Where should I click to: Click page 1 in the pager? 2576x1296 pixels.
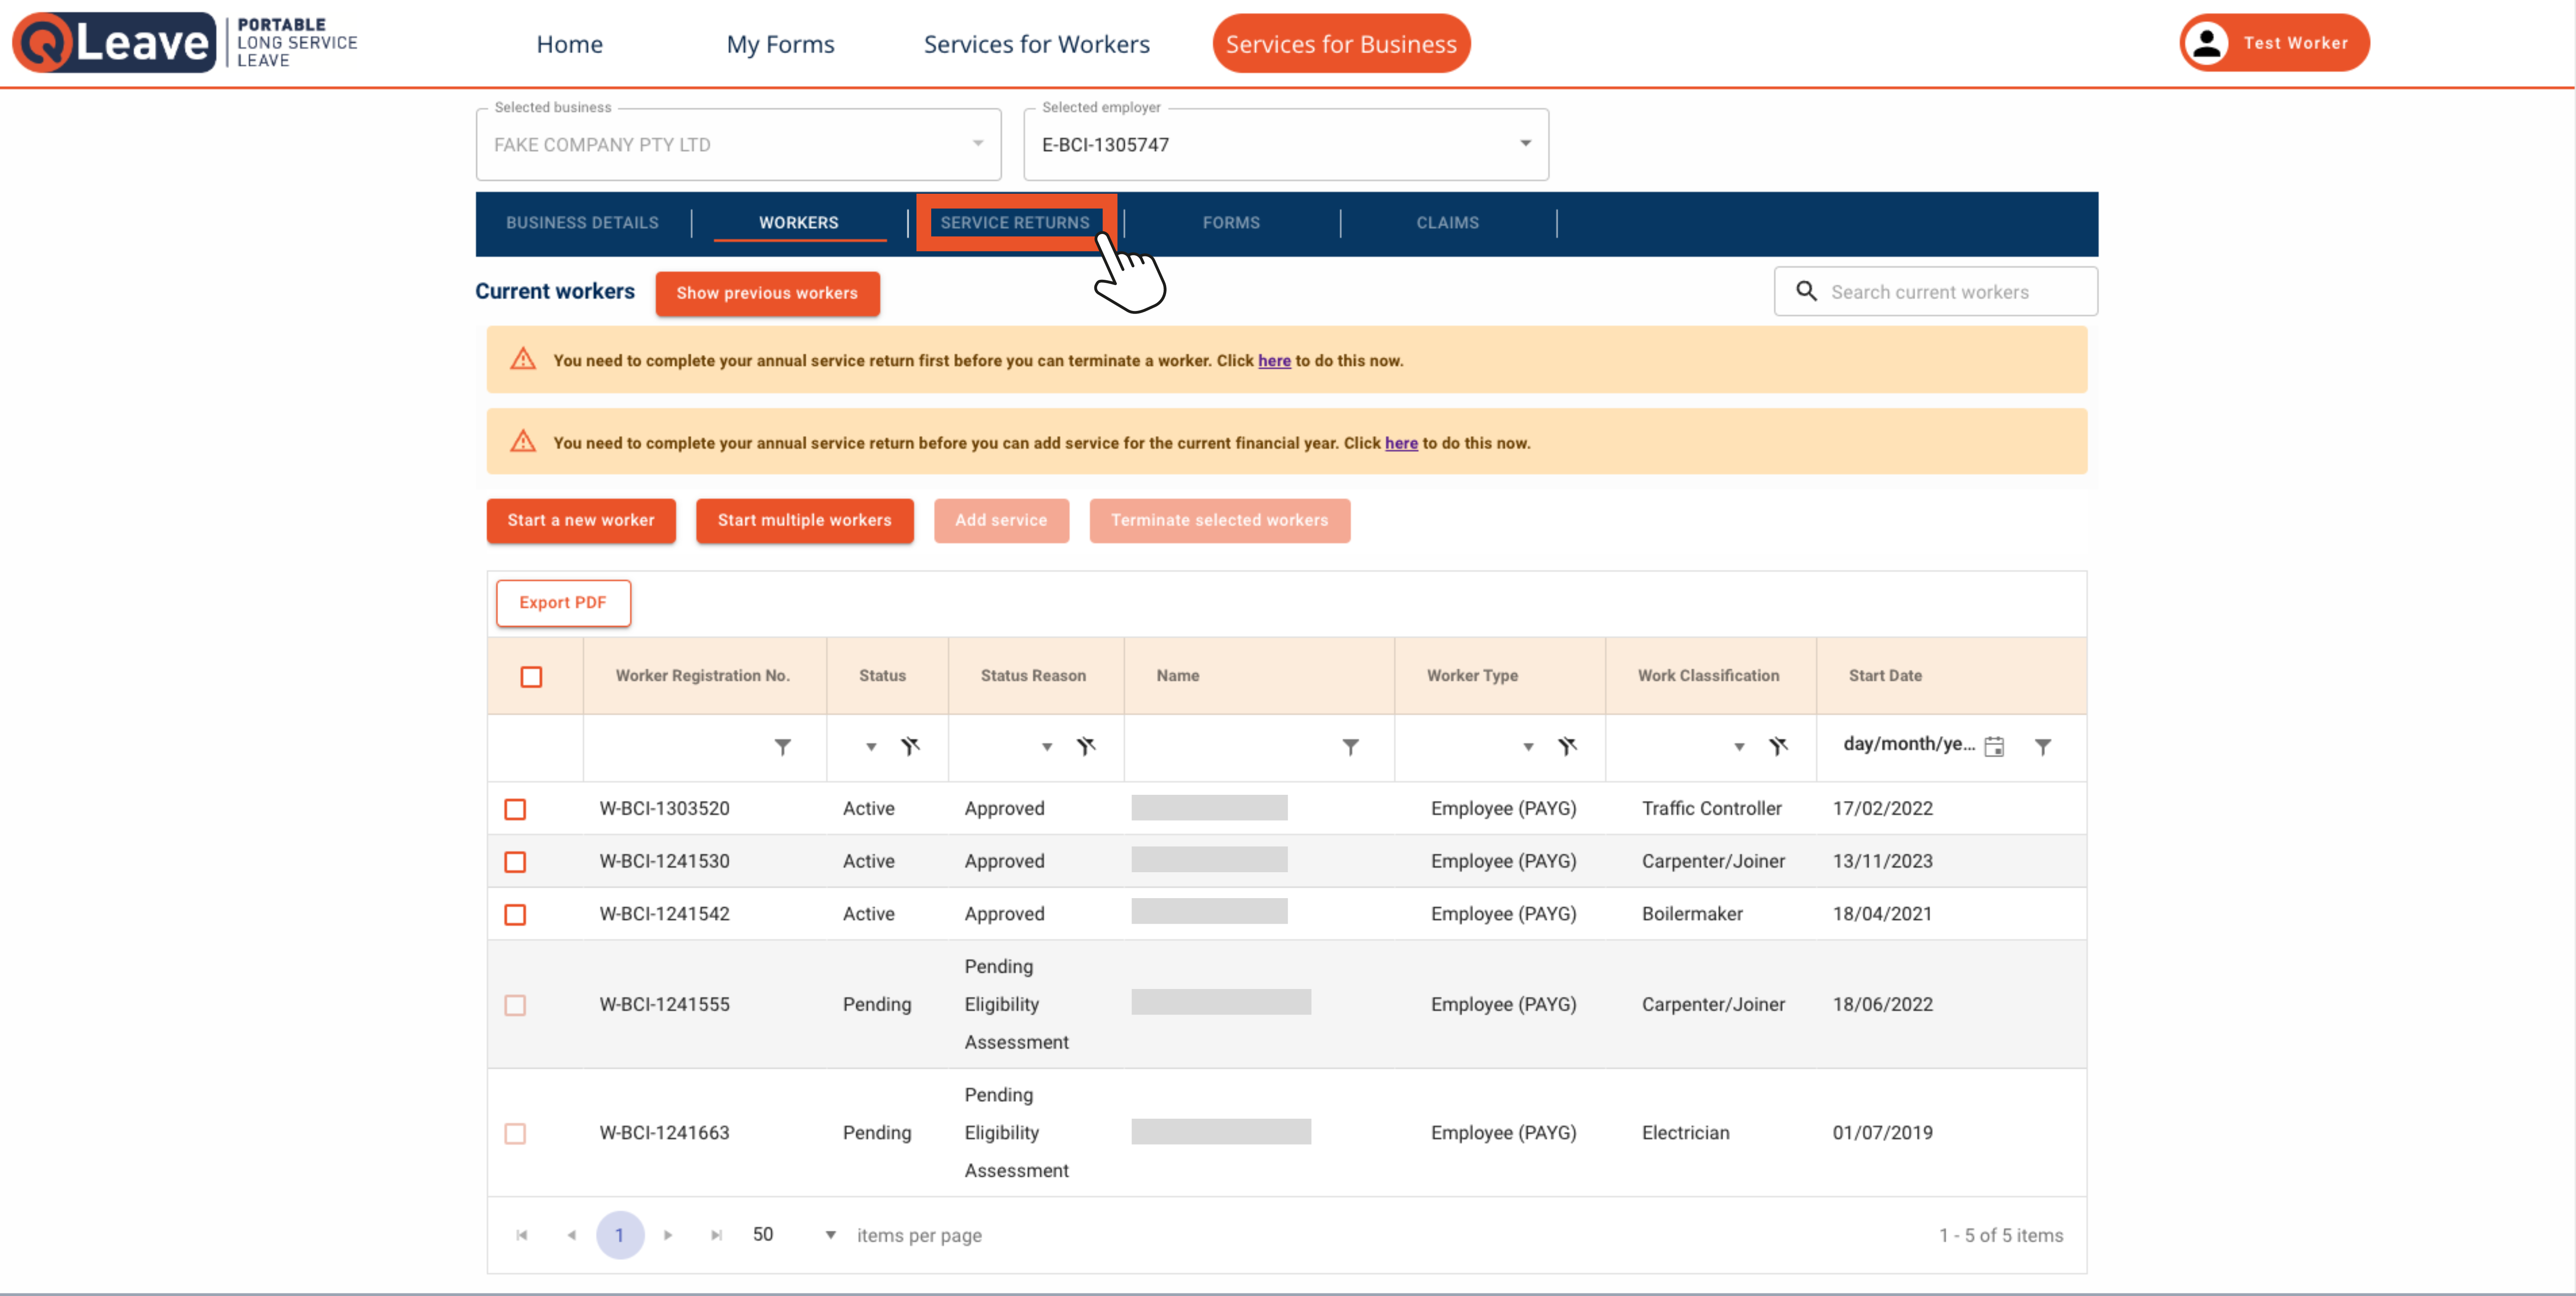click(x=620, y=1235)
